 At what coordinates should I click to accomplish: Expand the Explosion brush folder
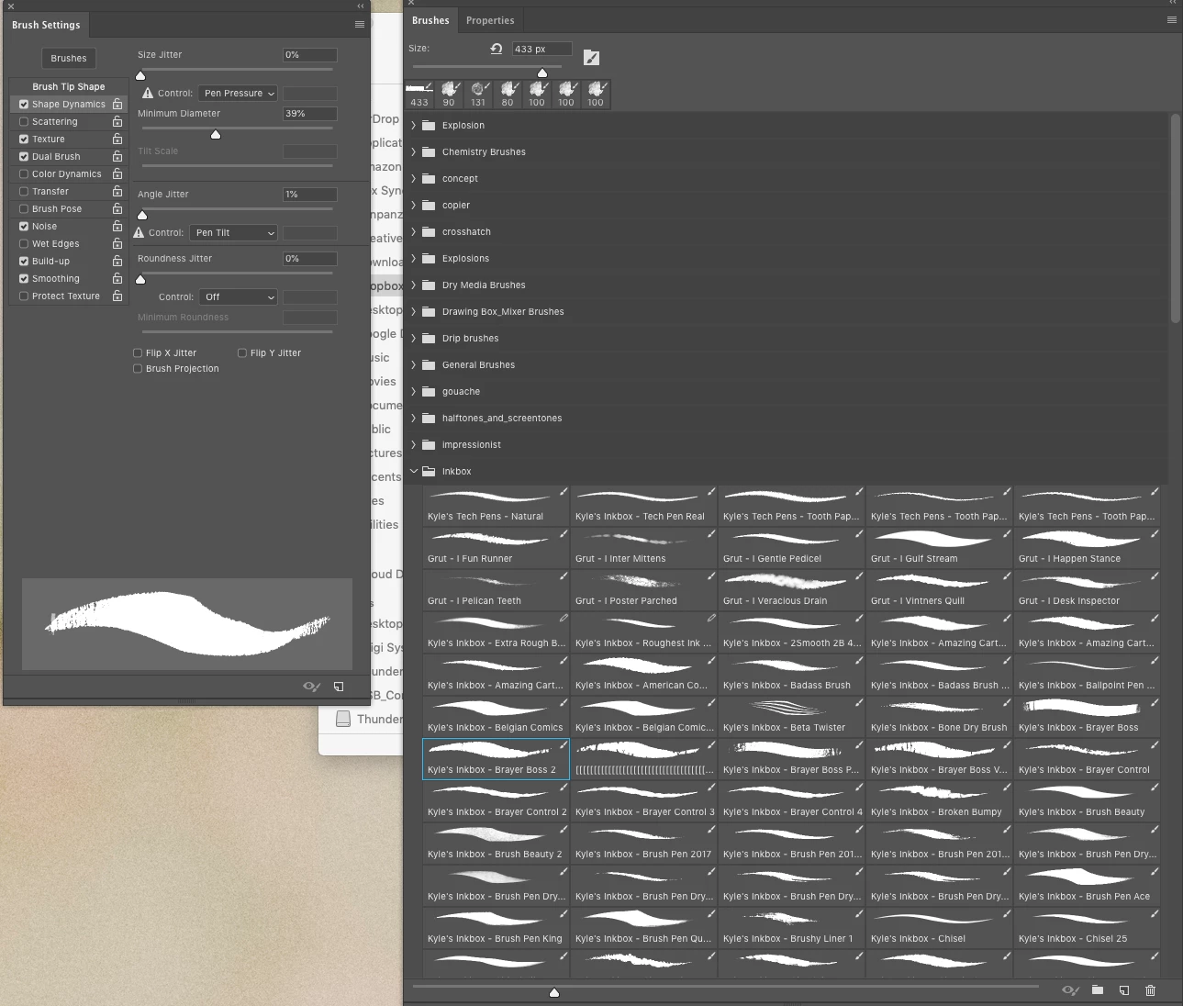[414, 125]
